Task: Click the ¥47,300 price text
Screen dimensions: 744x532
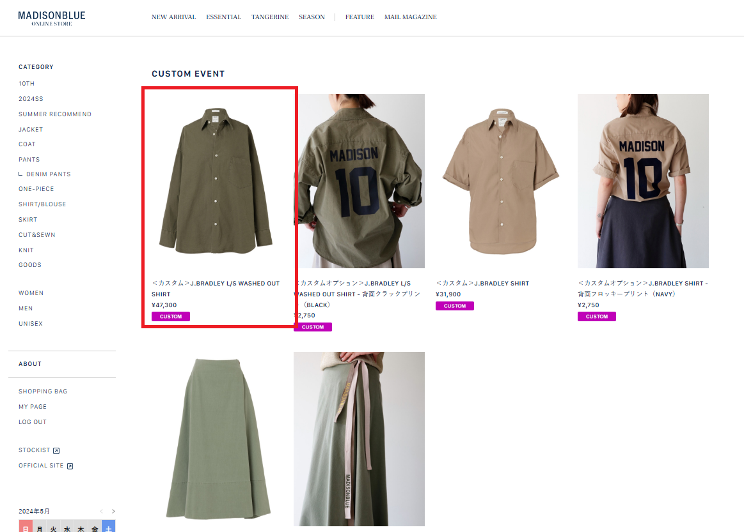Action: click(164, 305)
